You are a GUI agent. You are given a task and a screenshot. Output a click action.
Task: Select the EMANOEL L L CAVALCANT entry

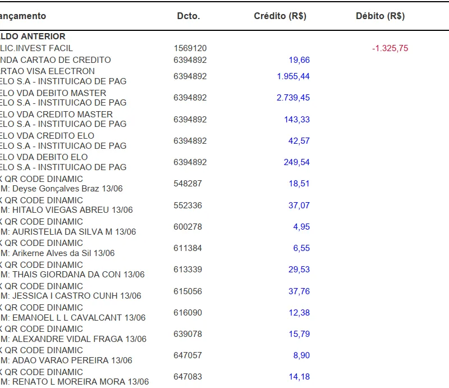(x=73, y=317)
